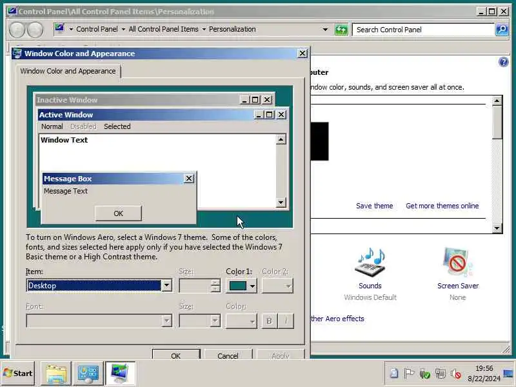Click the disabled Font dropdown
Image resolution: width=516 pixels, height=387 pixels.
[99, 321]
